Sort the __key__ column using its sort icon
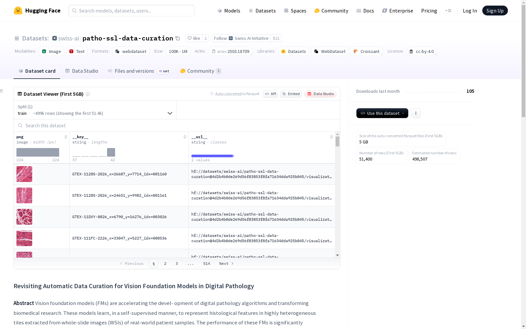526x329 pixels. [185, 137]
